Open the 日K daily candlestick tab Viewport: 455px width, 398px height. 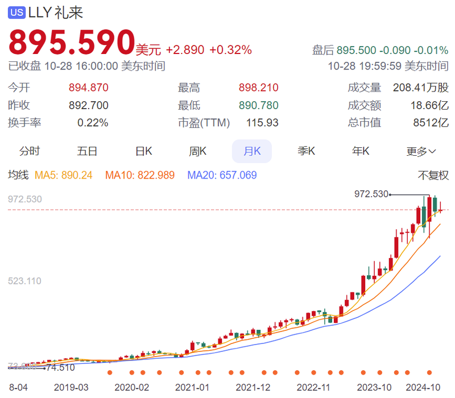click(x=143, y=151)
